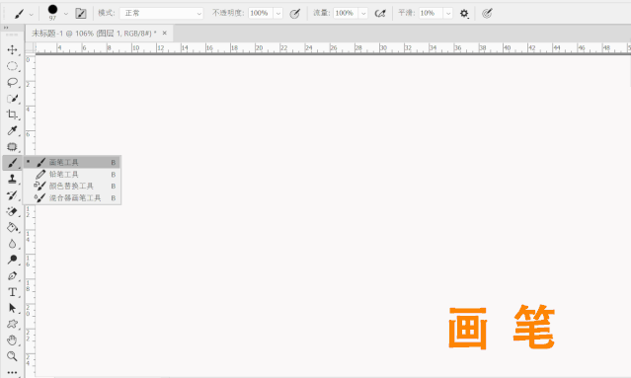Choose 颜色替换工具 from the flyout

point(72,186)
